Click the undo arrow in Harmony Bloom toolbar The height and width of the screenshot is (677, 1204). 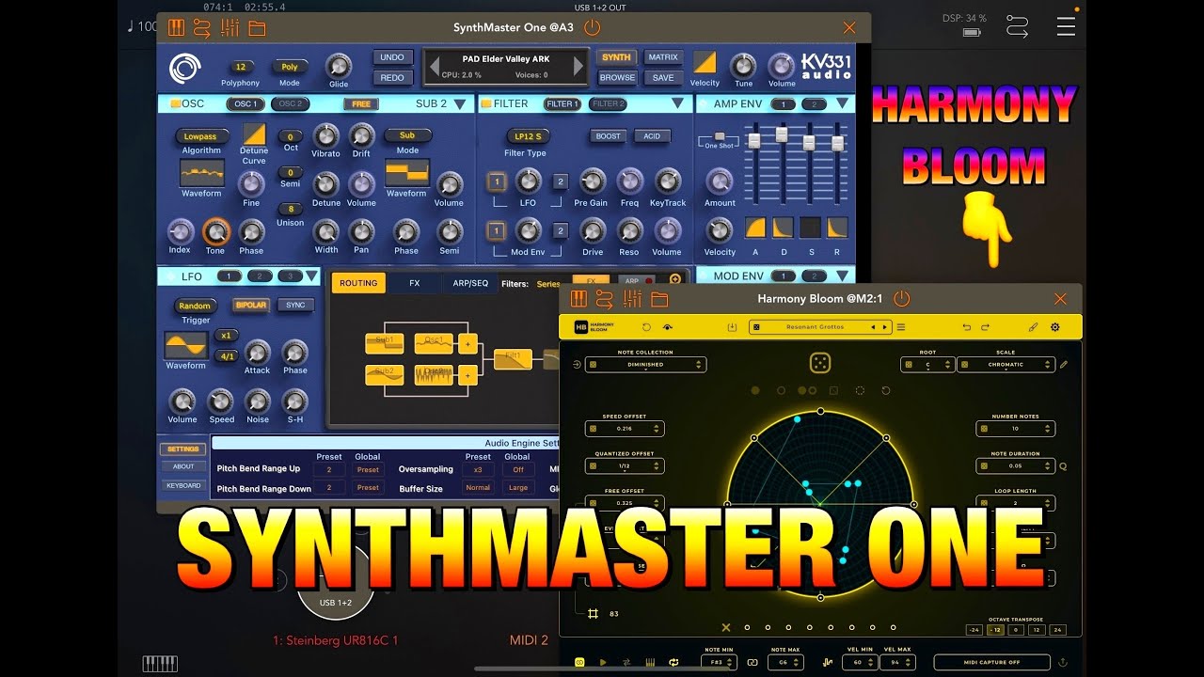click(x=966, y=326)
